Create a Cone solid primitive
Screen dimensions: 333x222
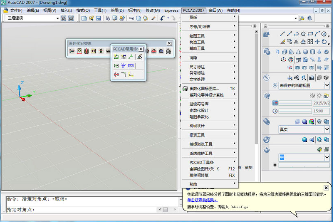(298, 52)
